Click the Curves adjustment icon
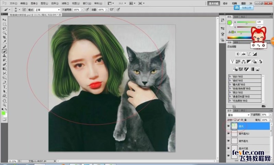Viewport: 274px width, 165px height. pos(249,54)
